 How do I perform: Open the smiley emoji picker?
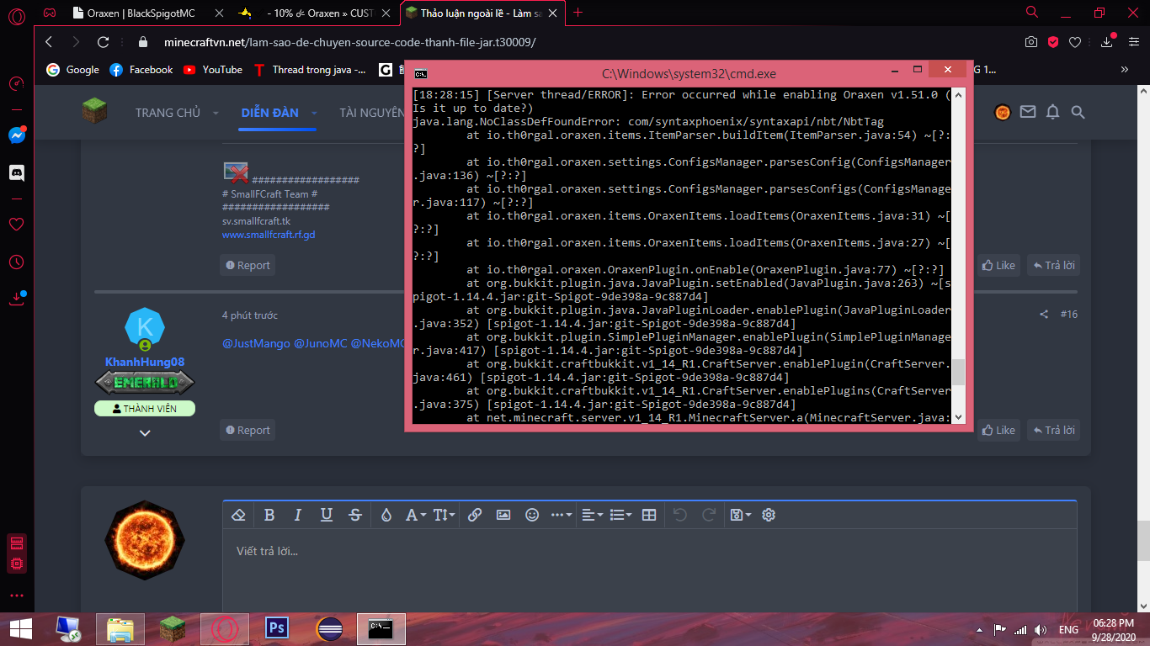point(532,515)
